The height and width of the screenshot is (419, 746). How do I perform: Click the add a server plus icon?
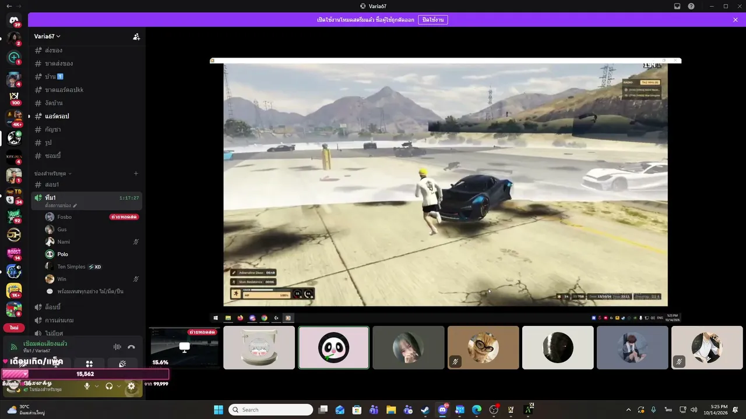pos(14,57)
